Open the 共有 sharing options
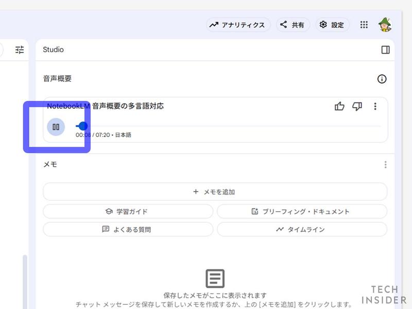This screenshot has height=309, width=412. point(293,24)
